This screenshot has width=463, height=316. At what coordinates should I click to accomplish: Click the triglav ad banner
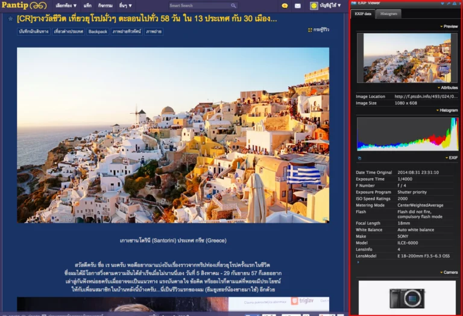279,304
